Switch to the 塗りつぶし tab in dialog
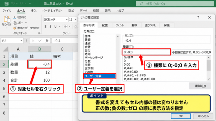The image size is (216, 121). [151, 25]
